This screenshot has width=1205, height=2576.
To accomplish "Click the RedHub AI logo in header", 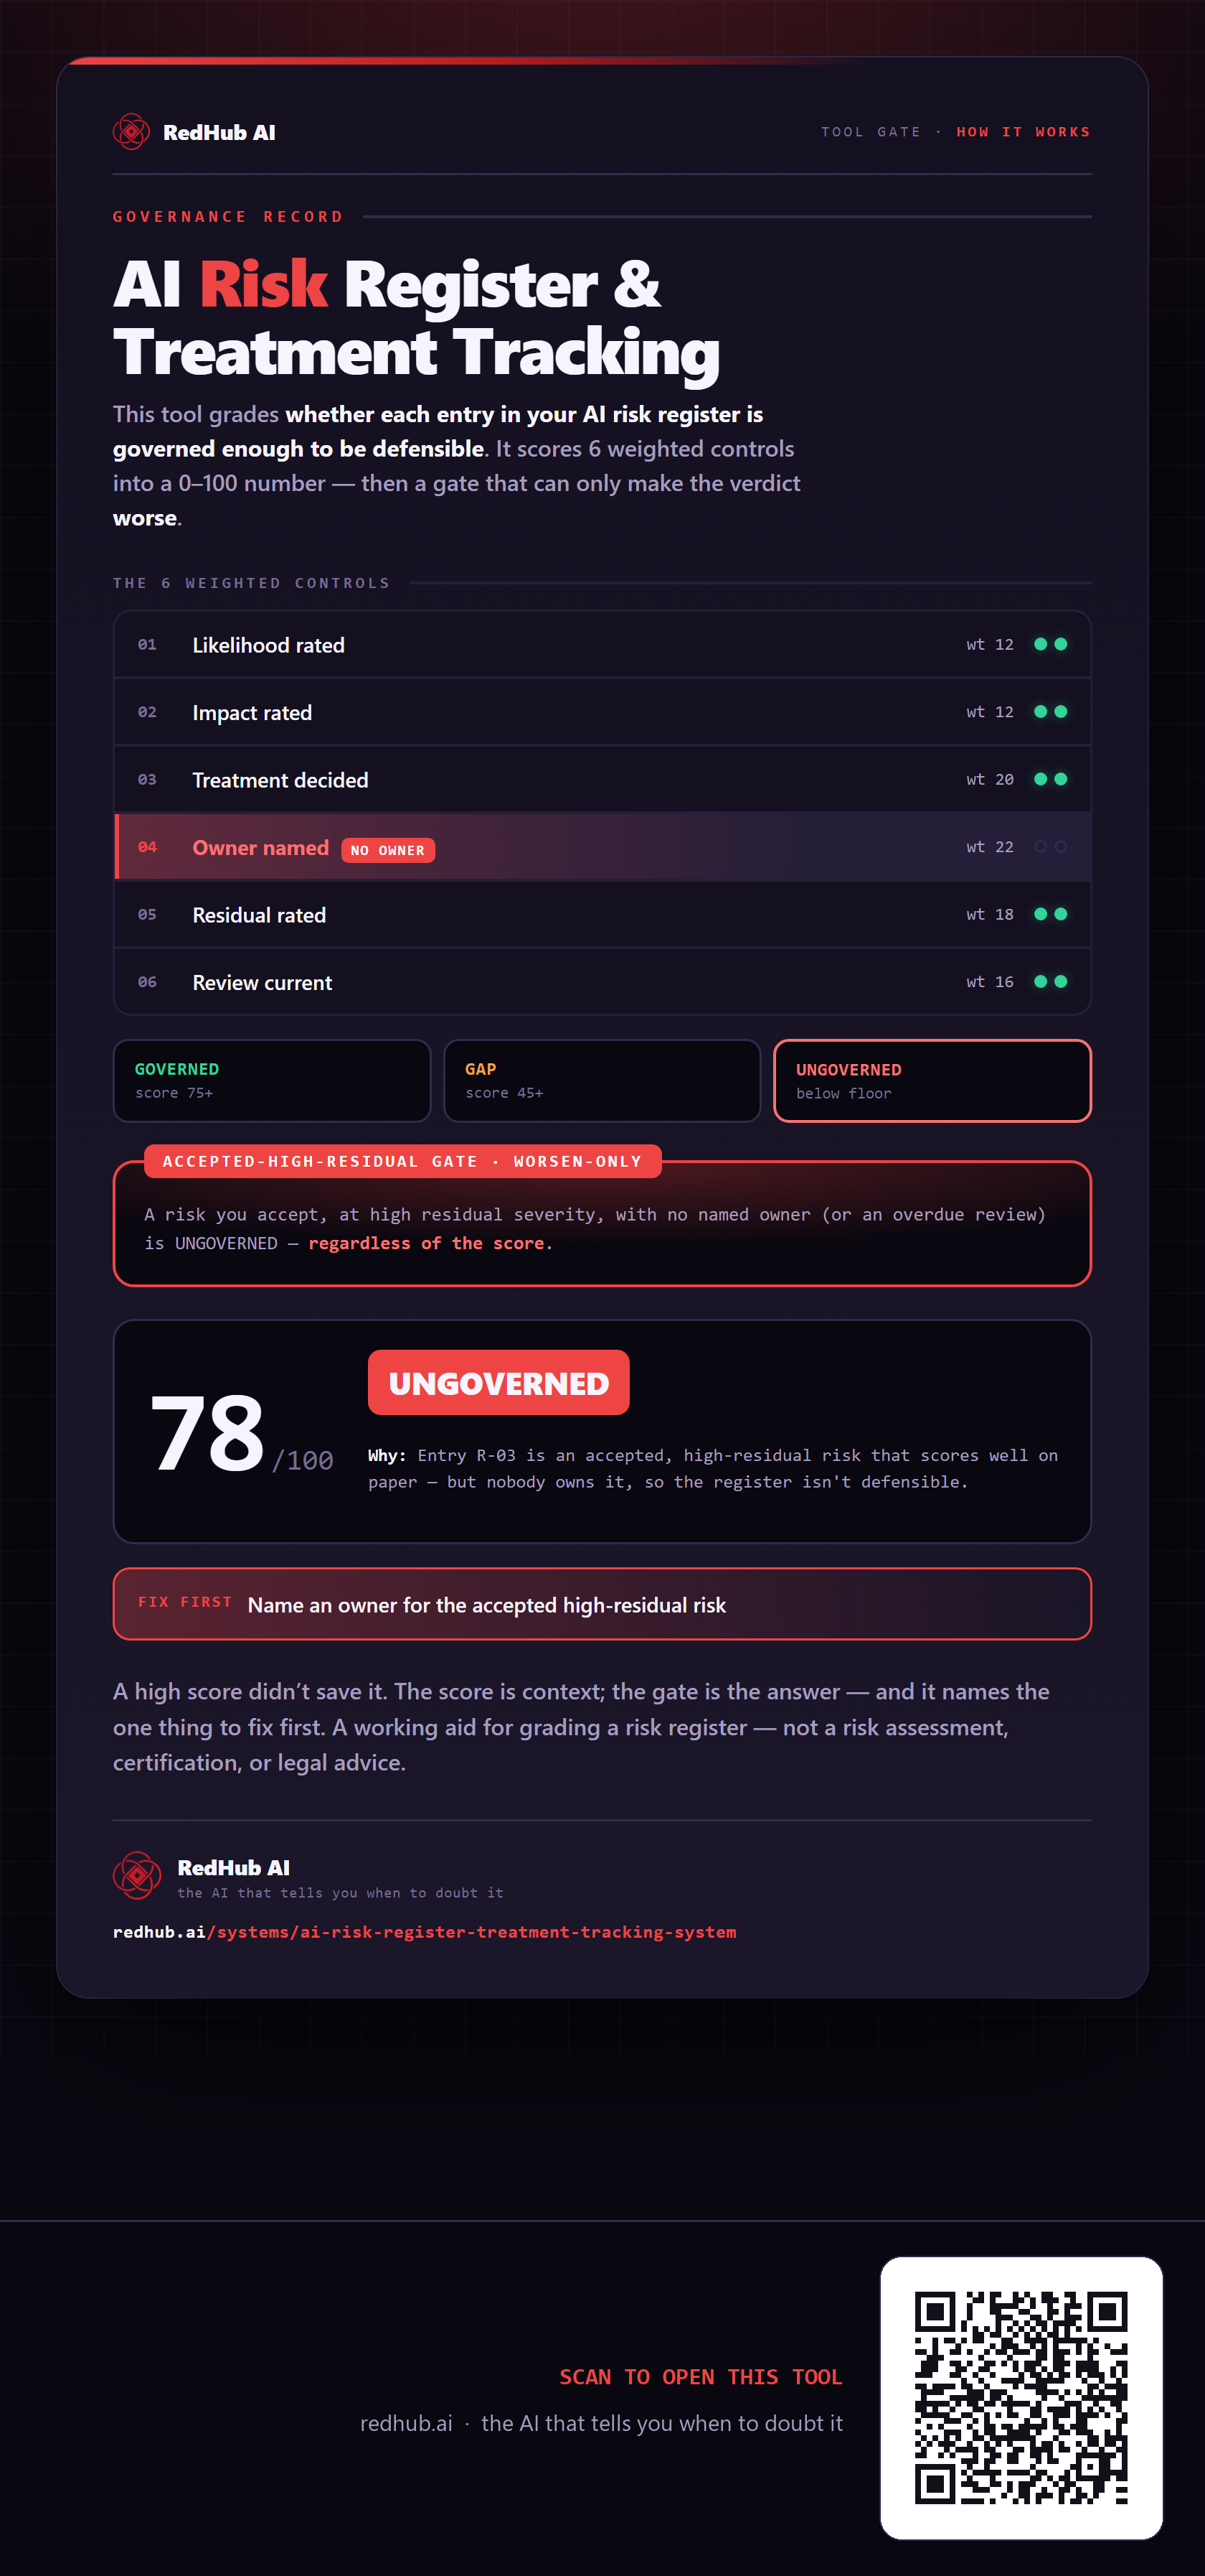I will coord(194,132).
